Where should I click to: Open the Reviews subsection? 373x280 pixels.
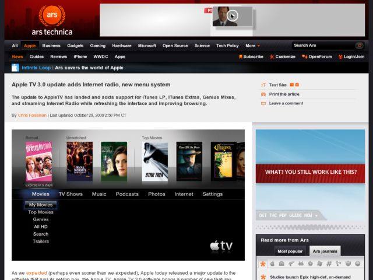coord(58,57)
